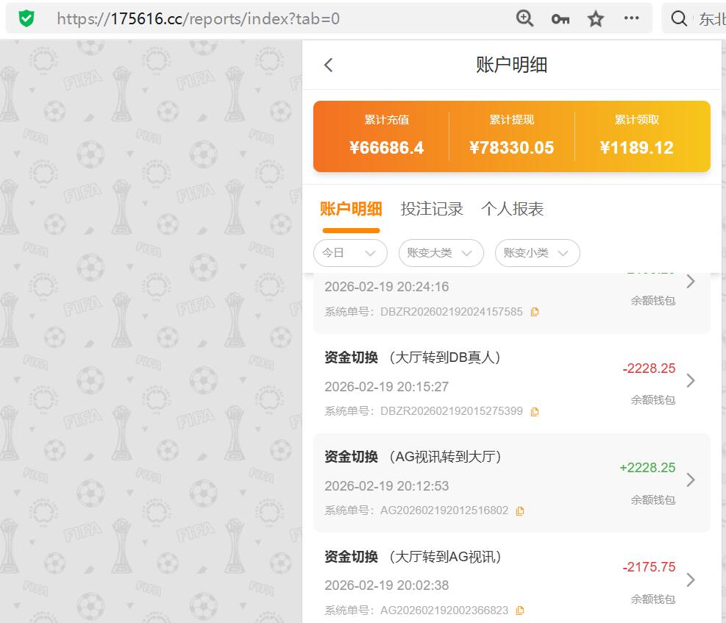Open the password manager key icon
This screenshot has height=623, width=726.
[x=560, y=18]
